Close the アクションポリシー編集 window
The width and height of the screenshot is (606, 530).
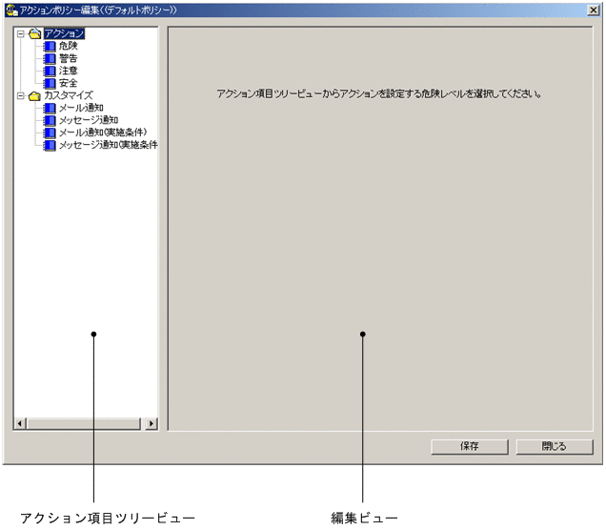click(594, 10)
